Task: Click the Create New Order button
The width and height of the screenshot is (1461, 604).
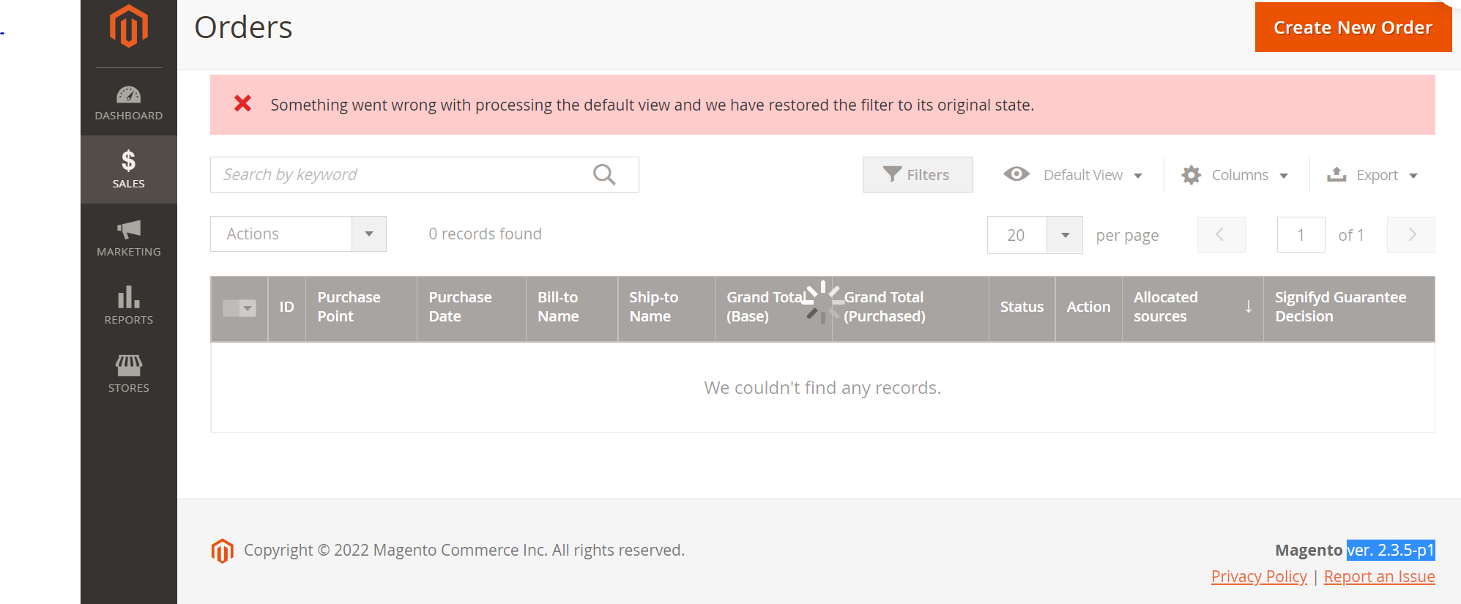Action: point(1353,27)
